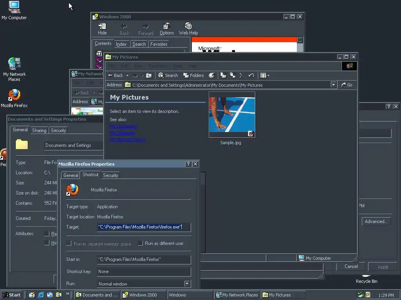Click Target path input field
The height and width of the screenshot is (300, 401).
pos(144,227)
